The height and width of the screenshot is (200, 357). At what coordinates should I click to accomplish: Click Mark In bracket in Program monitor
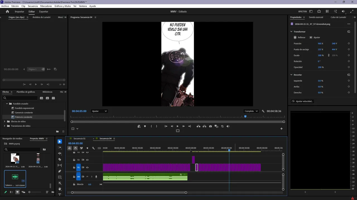151,126
